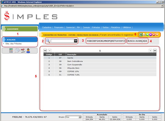This screenshot has width=165, height=121.
Task: Go to the last page of results
Action: 155,51
